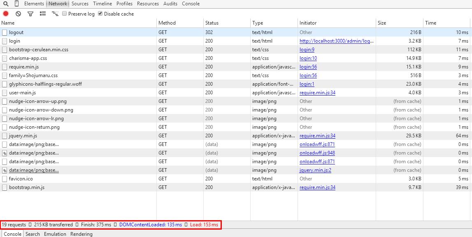Click the file icon beside favicon.ico
The width and height of the screenshot is (472, 237).
coord(5,179)
